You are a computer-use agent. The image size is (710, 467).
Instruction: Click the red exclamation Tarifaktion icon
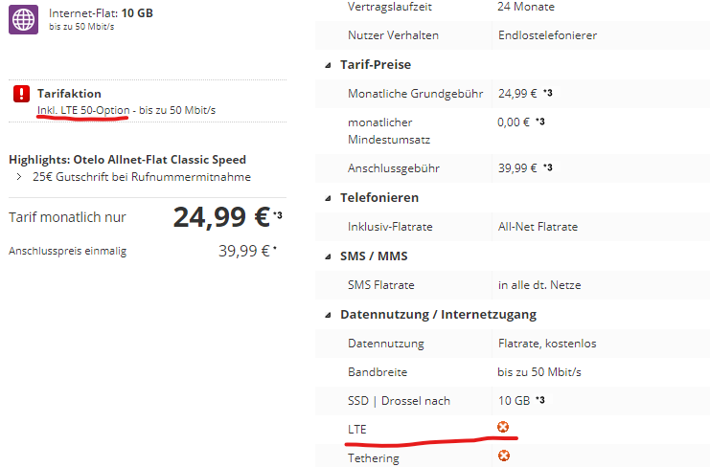[x=22, y=94]
